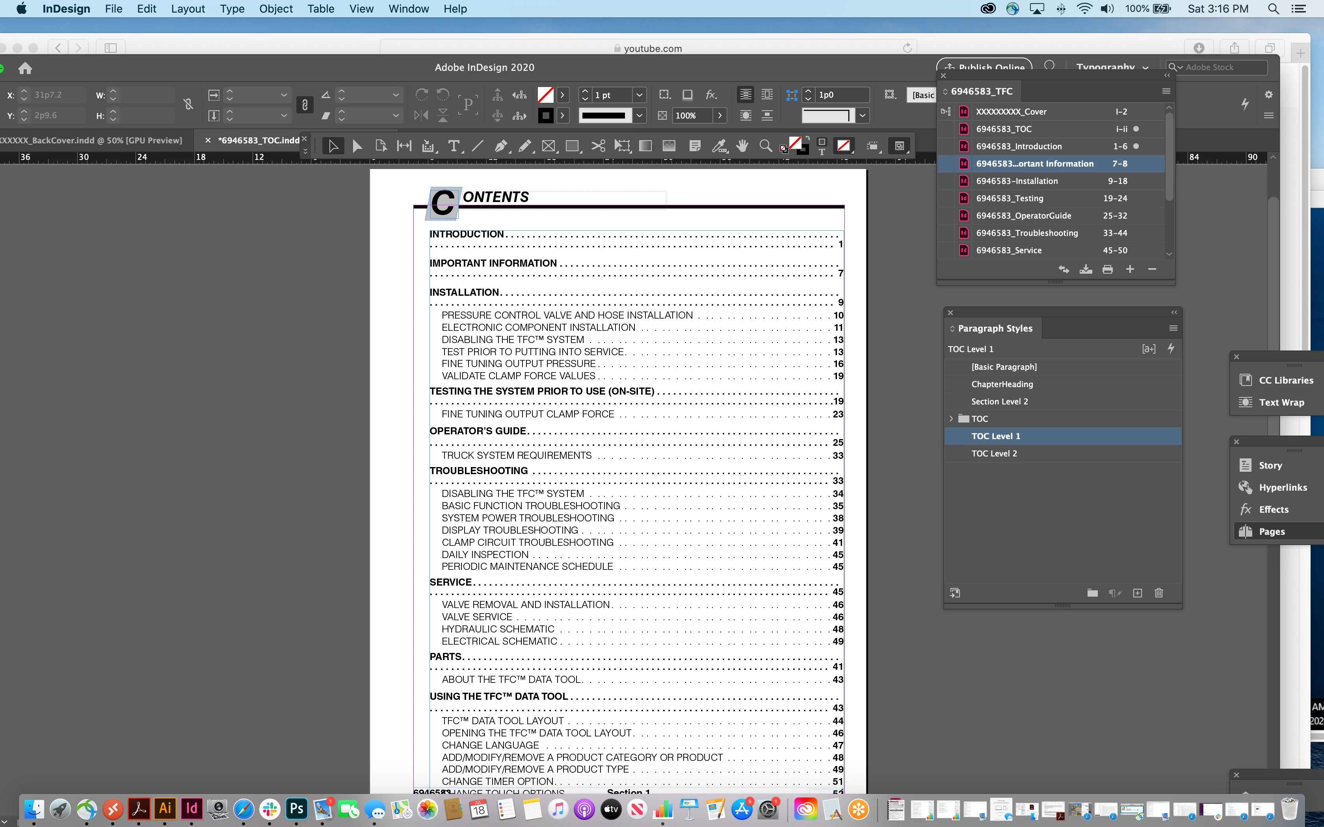This screenshot has height=827, width=1324.
Task: Apply the TOC Level 2 paragraph style
Action: (993, 453)
